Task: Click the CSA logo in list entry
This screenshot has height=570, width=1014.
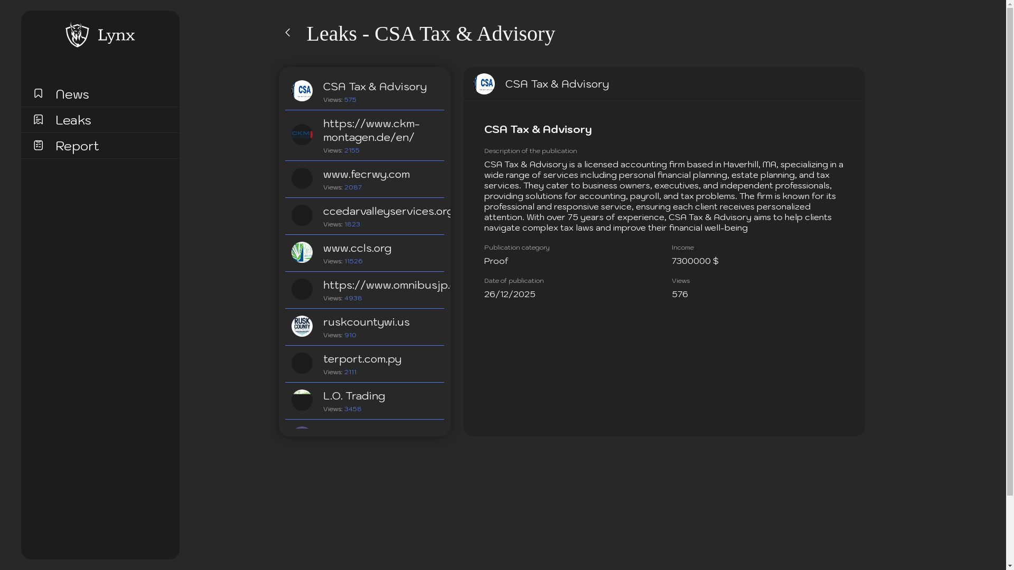Action: pyautogui.click(x=302, y=91)
